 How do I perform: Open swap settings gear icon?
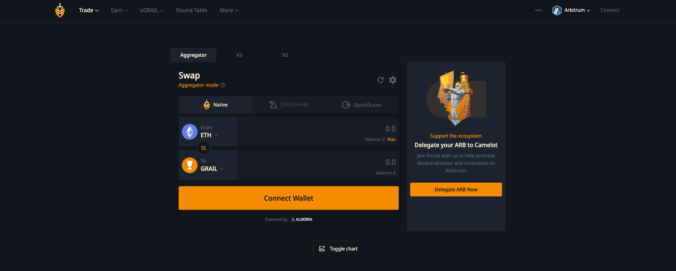click(393, 80)
